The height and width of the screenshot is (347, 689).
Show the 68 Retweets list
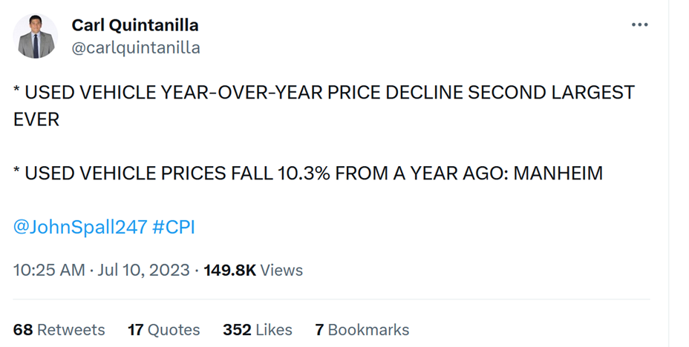tap(59, 329)
